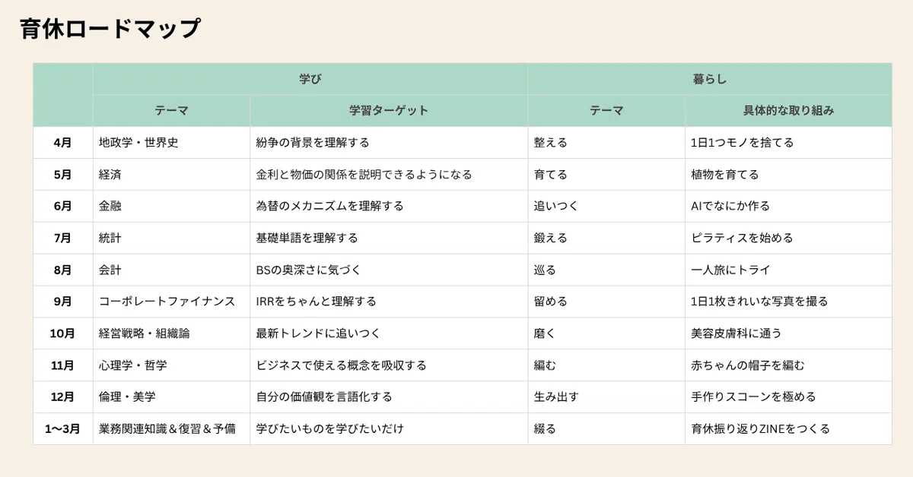Select the 綴る theme cell
The height and width of the screenshot is (477, 913).
pyautogui.click(x=606, y=428)
